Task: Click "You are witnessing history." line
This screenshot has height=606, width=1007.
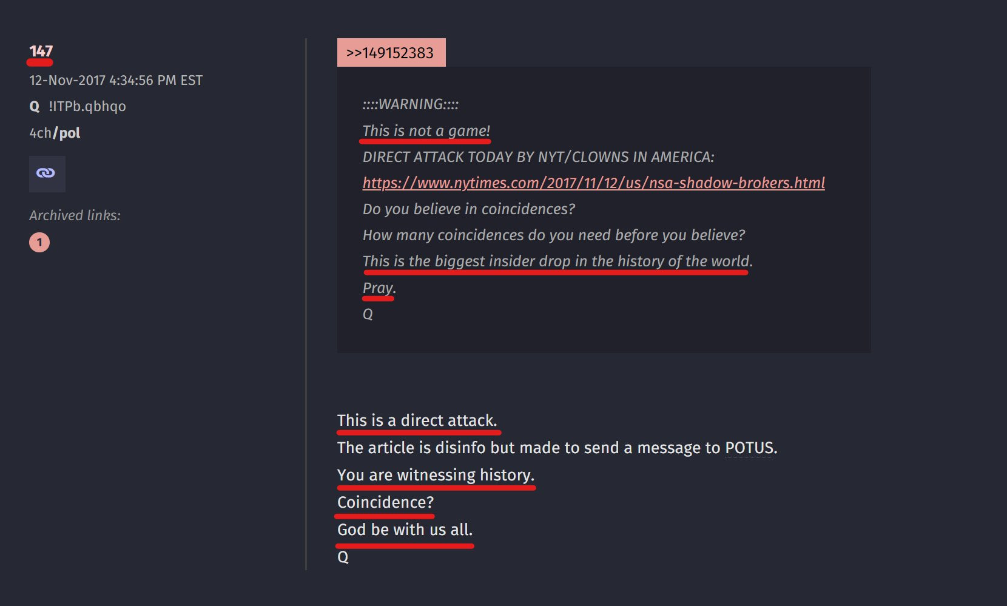Action: (x=436, y=475)
